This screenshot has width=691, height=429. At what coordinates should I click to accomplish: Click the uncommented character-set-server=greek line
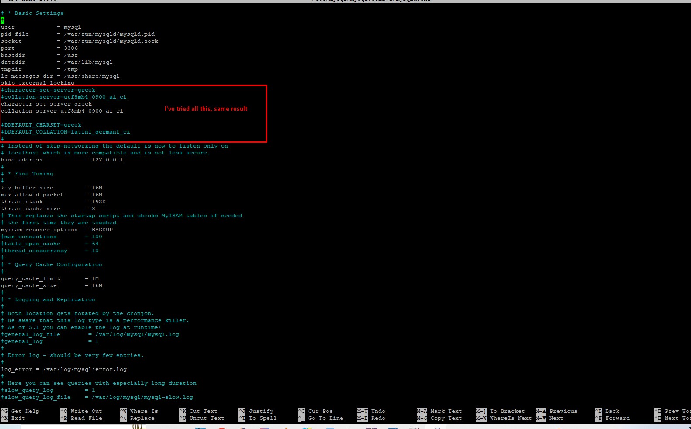coord(46,104)
